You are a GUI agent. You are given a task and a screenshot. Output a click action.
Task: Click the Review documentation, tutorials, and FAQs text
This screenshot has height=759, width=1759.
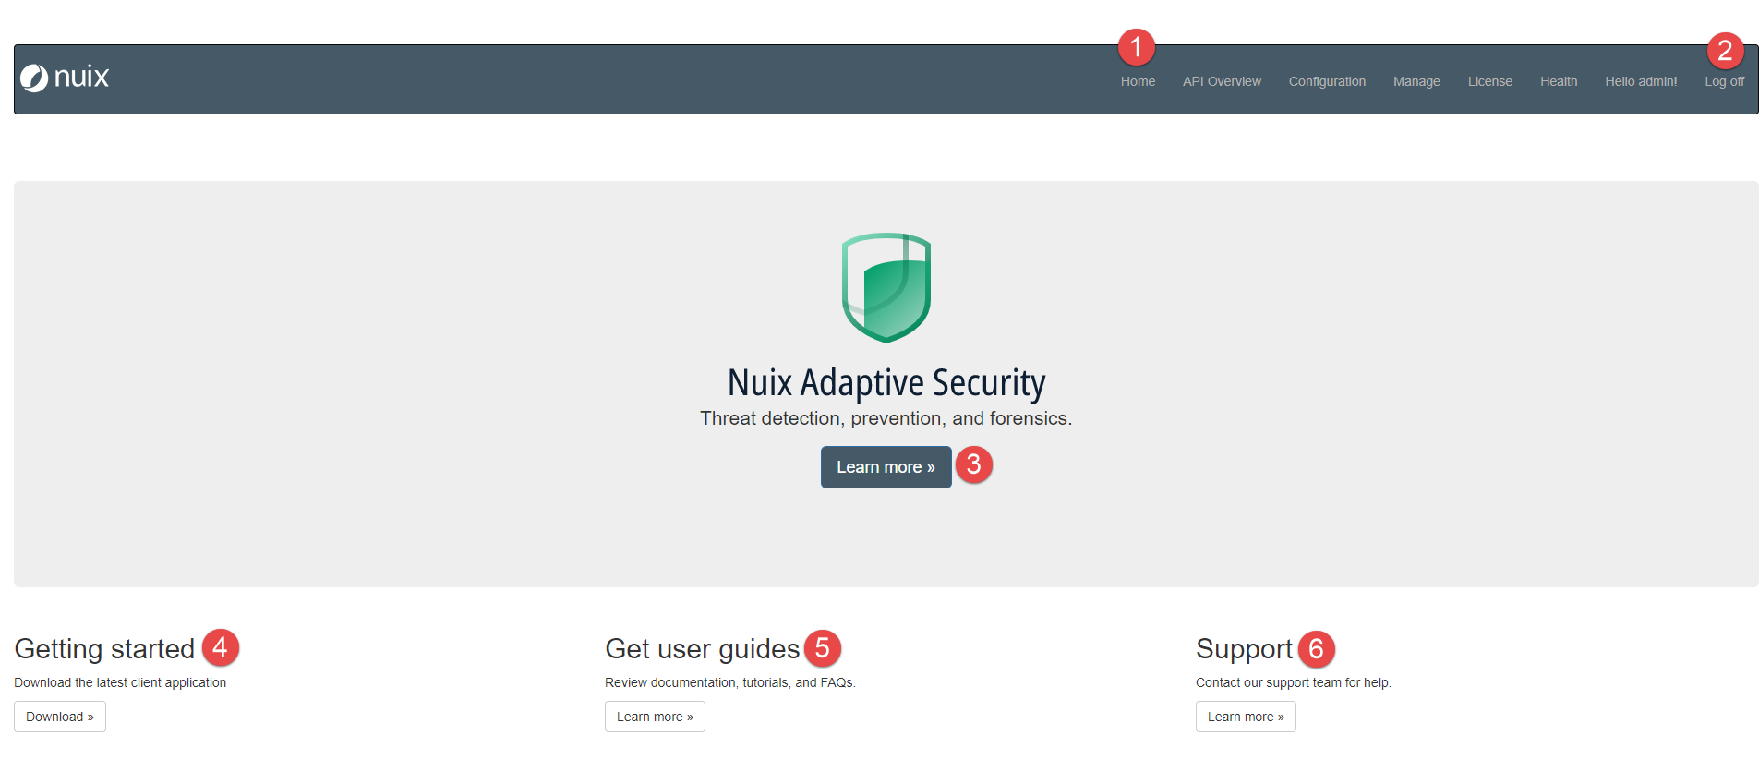(729, 682)
